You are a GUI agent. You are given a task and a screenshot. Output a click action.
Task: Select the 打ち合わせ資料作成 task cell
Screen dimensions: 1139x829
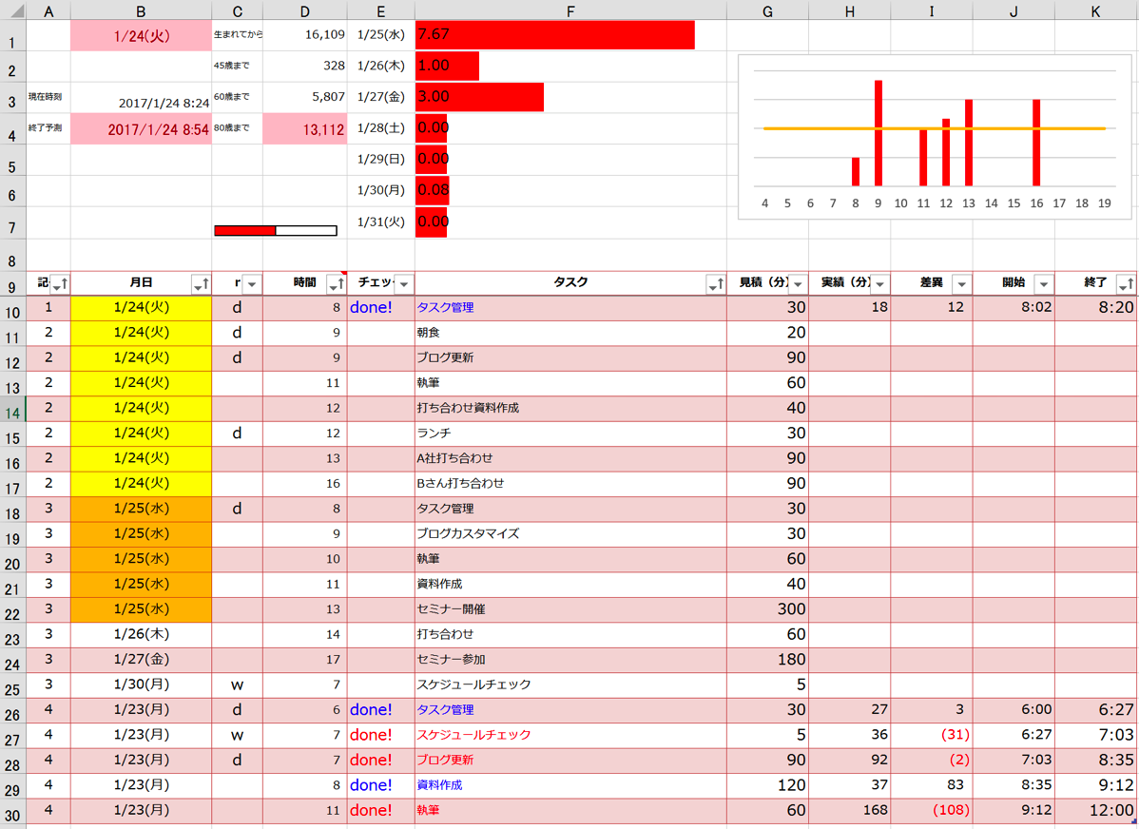571,409
